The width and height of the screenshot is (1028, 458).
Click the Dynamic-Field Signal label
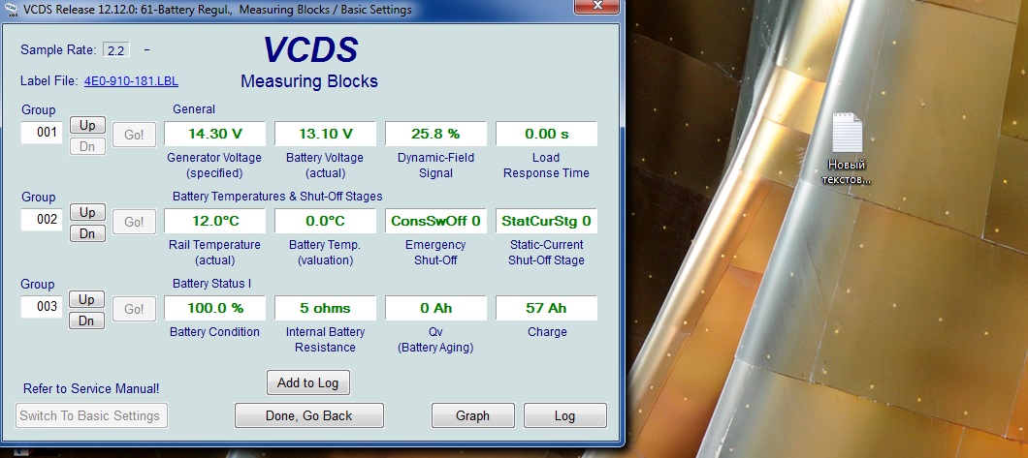(436, 166)
